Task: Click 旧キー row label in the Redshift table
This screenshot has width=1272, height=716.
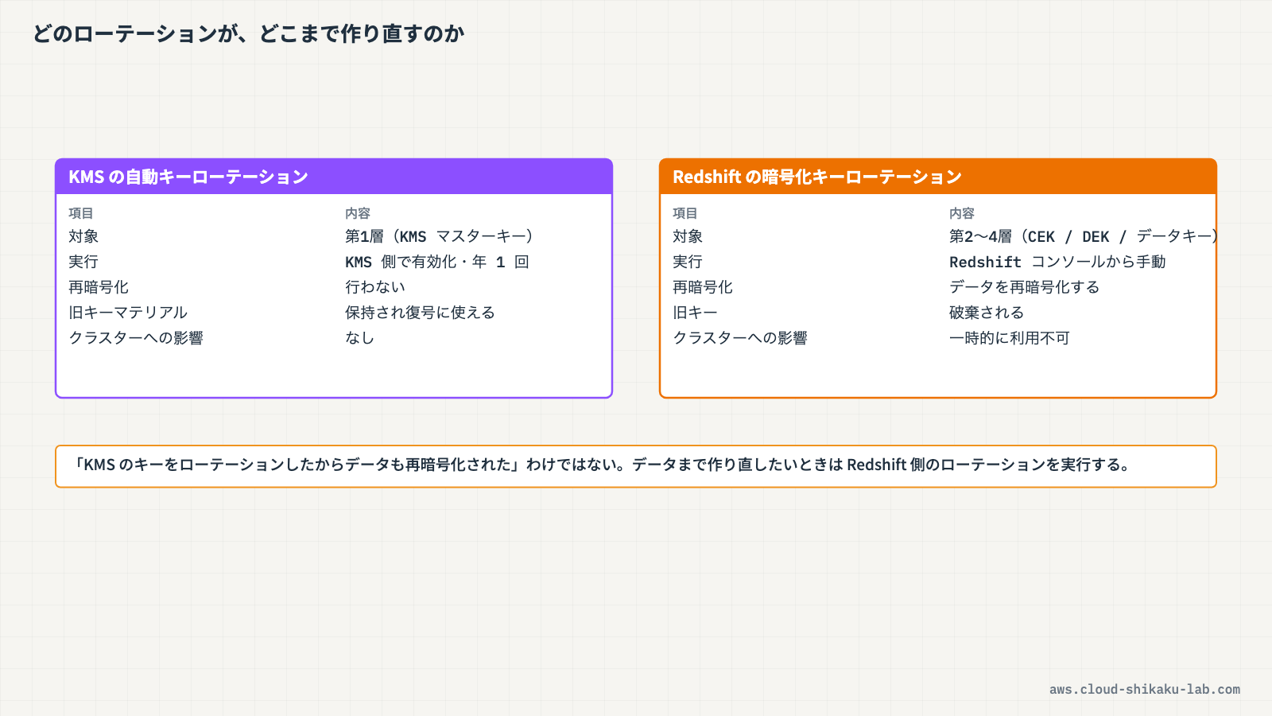Action: 695,313
